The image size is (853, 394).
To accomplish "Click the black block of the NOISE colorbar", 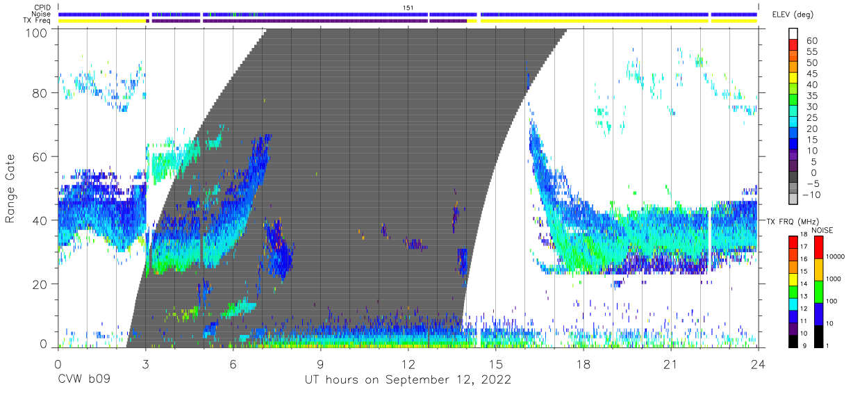I will tap(818, 335).
